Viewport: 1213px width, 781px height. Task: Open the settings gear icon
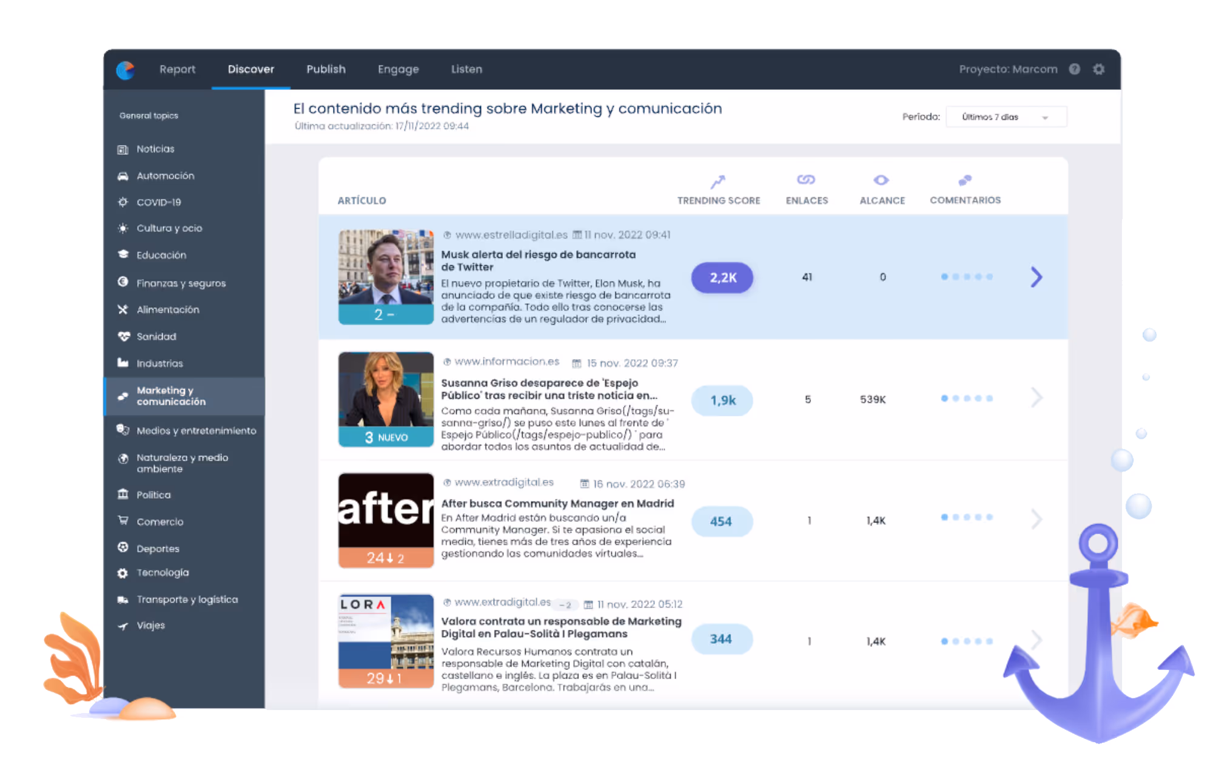[x=1099, y=69]
